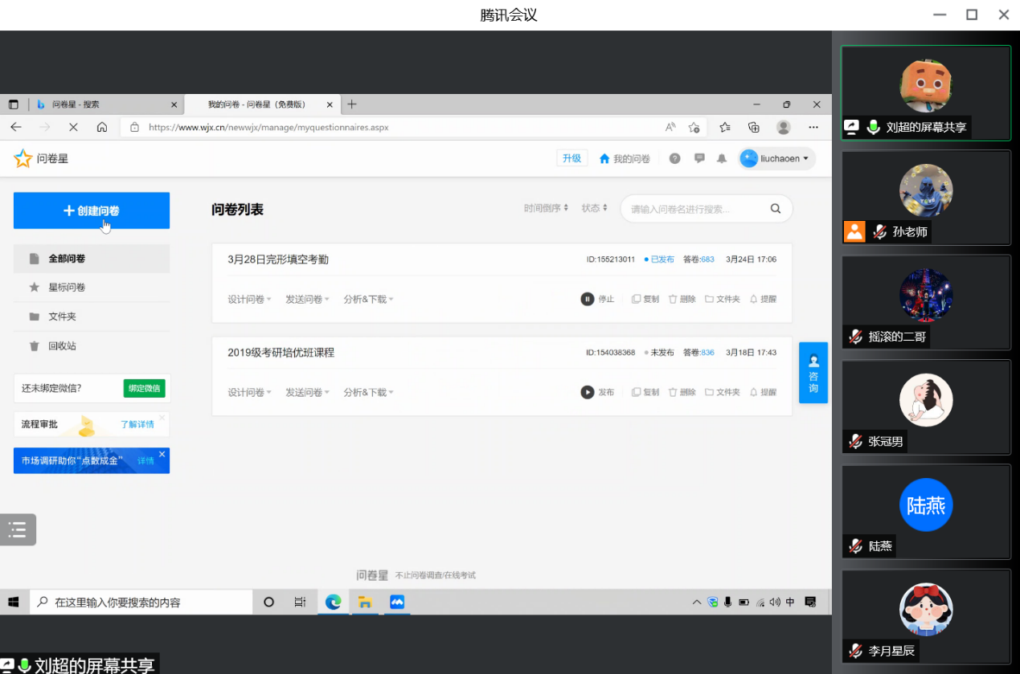Select 星标问卷 in the sidebar

(92, 288)
